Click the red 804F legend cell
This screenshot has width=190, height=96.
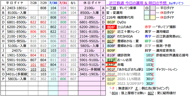click(x=111, y=27)
